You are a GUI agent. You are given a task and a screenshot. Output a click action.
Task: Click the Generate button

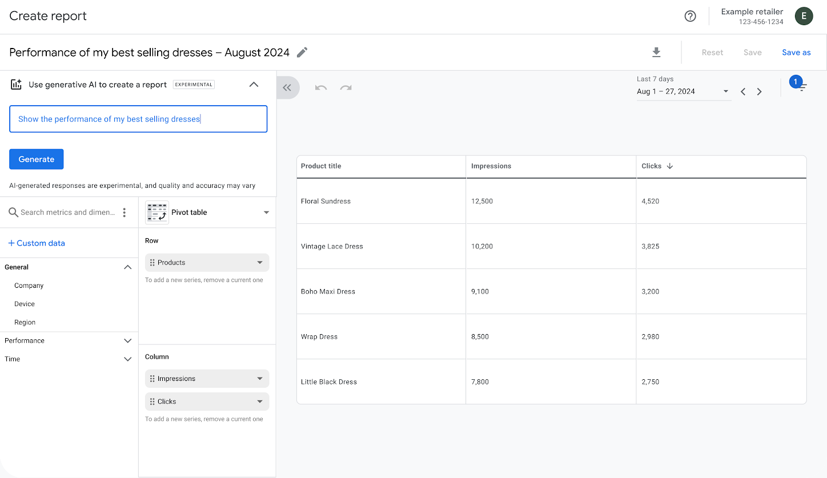pyautogui.click(x=37, y=159)
